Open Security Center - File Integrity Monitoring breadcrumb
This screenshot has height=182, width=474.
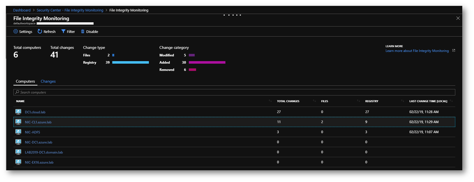pos(70,10)
